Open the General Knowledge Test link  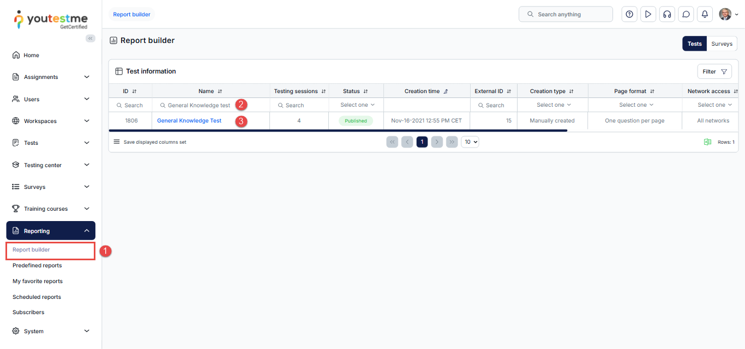[189, 121]
